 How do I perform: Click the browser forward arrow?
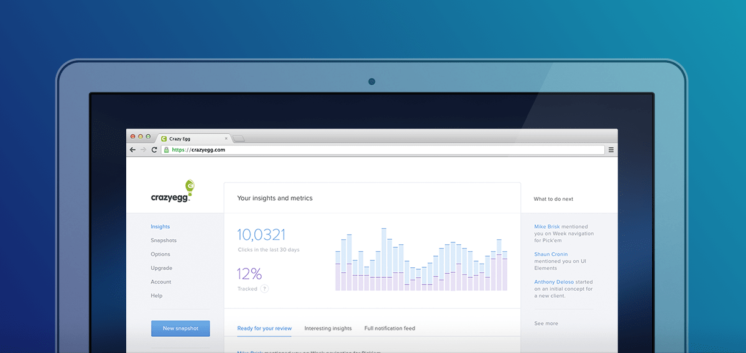tap(143, 150)
